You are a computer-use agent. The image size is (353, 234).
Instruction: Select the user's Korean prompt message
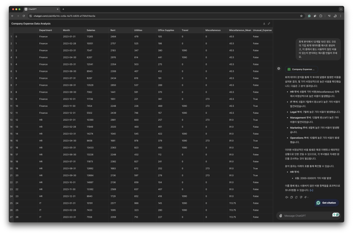(x=318, y=49)
